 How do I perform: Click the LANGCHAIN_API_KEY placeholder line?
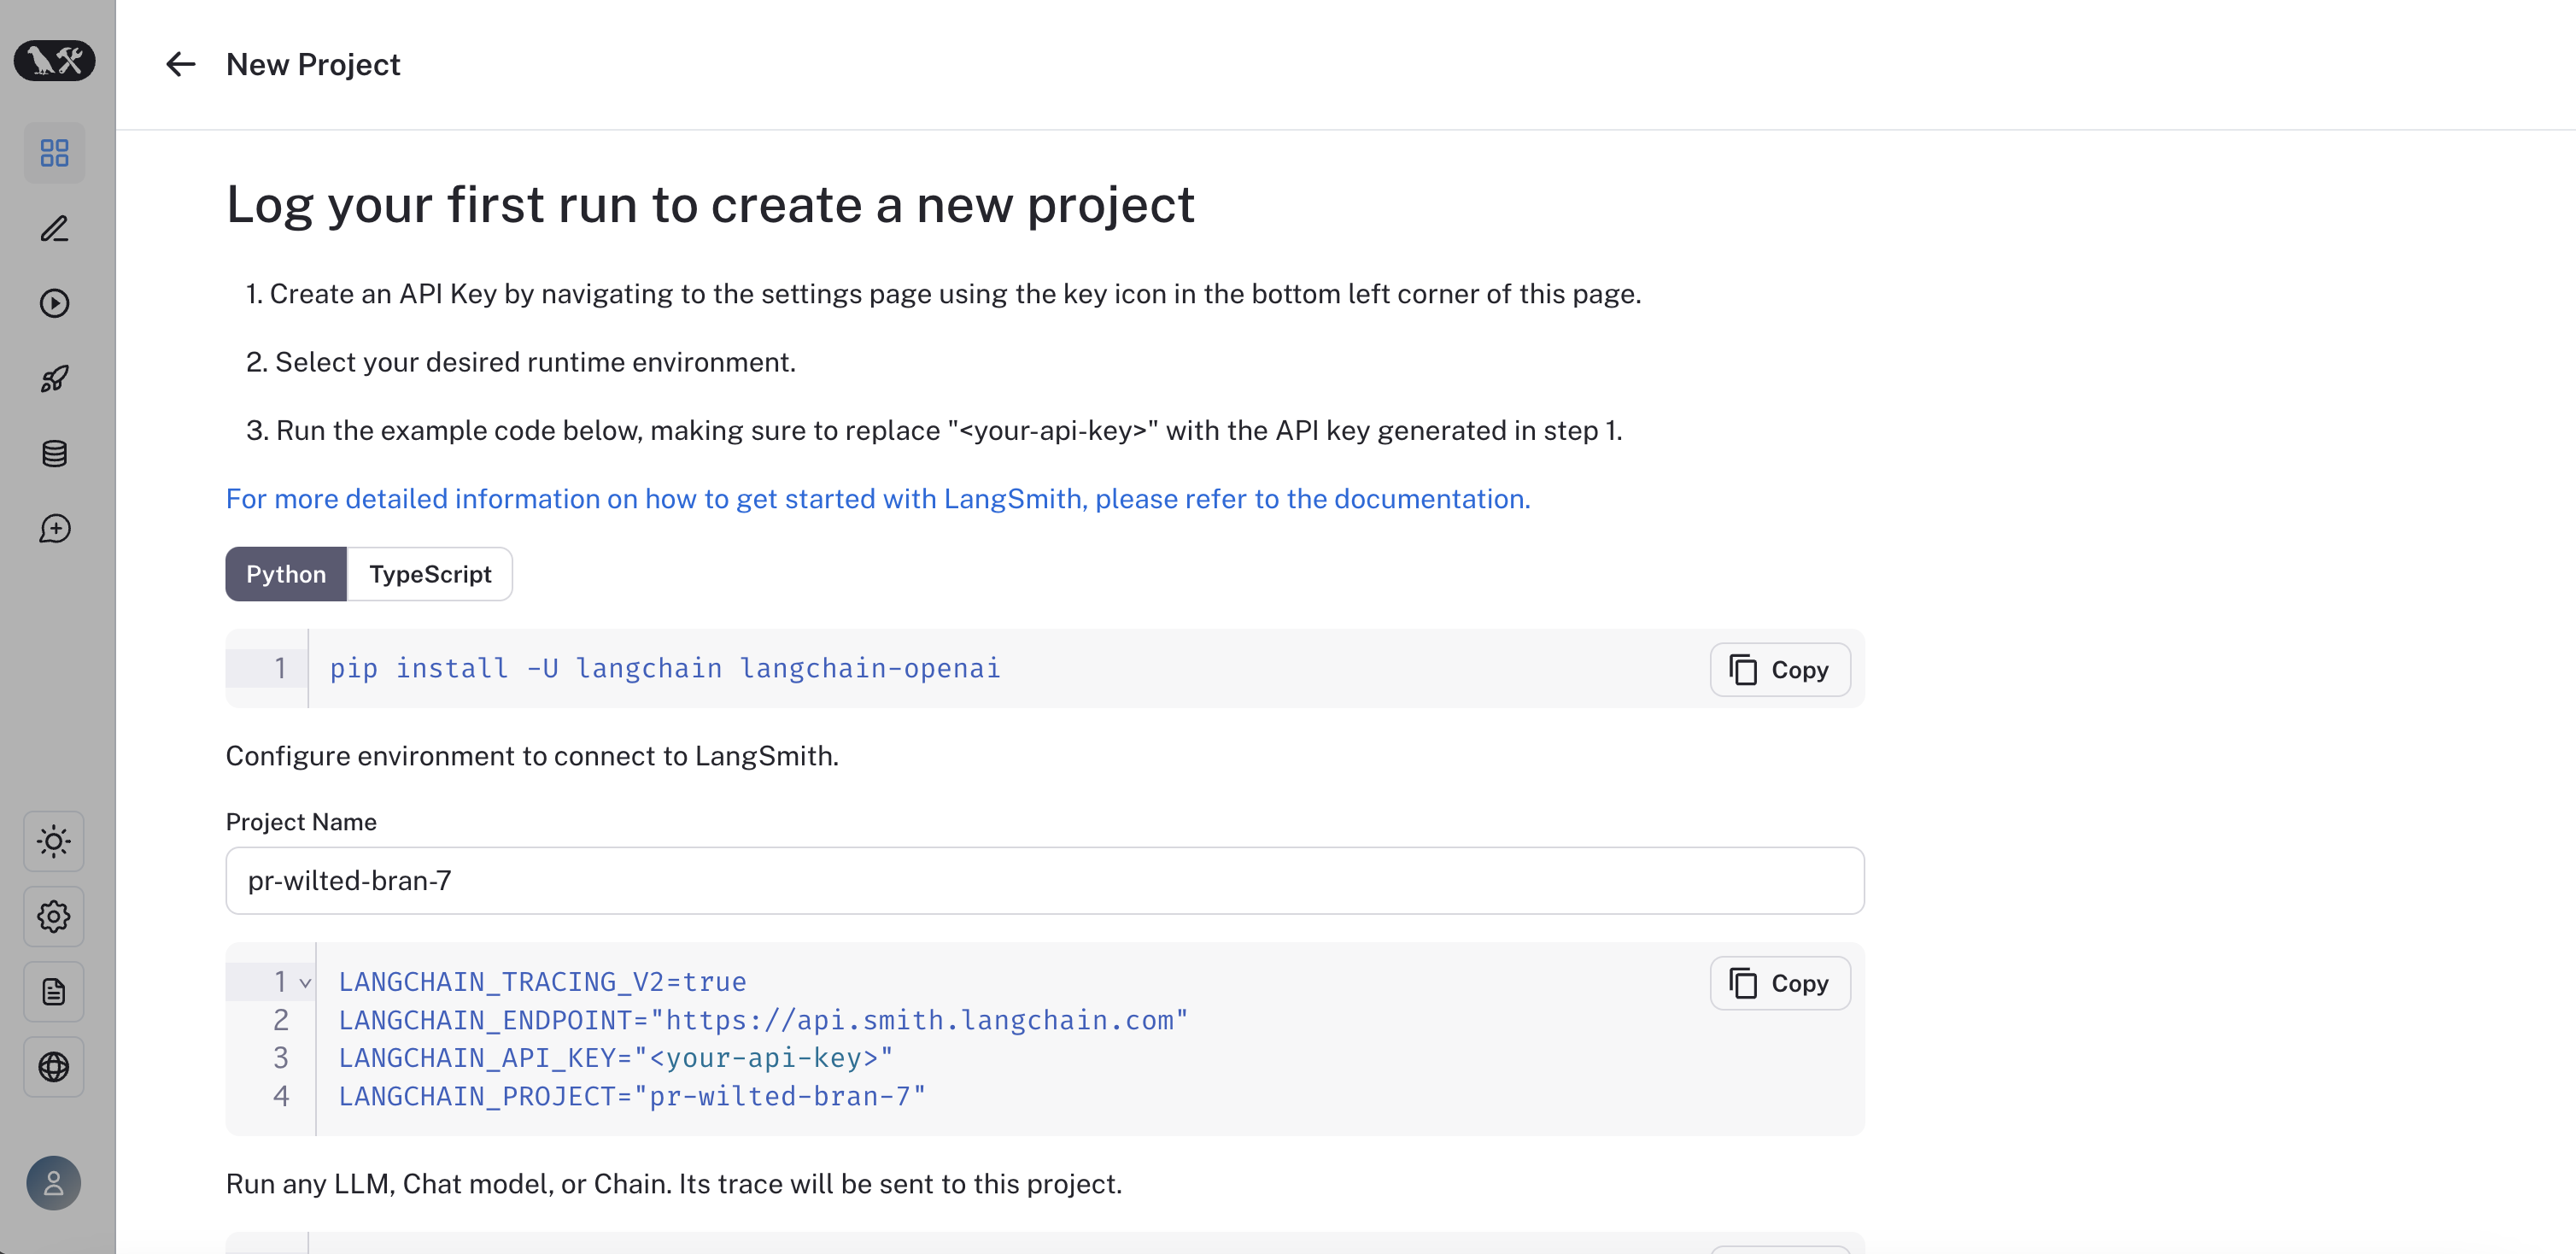pos(616,1058)
